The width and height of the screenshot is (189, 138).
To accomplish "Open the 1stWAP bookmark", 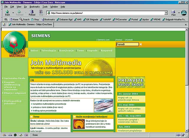I will [x=105, y=19].
